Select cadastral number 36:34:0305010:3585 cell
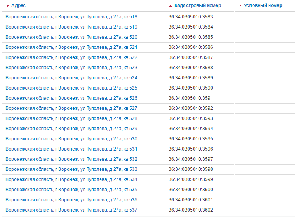Screen dimensions: 297x217 point(191,37)
